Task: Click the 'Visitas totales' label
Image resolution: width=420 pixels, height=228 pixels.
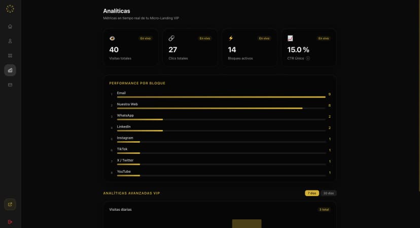Action: point(120,58)
